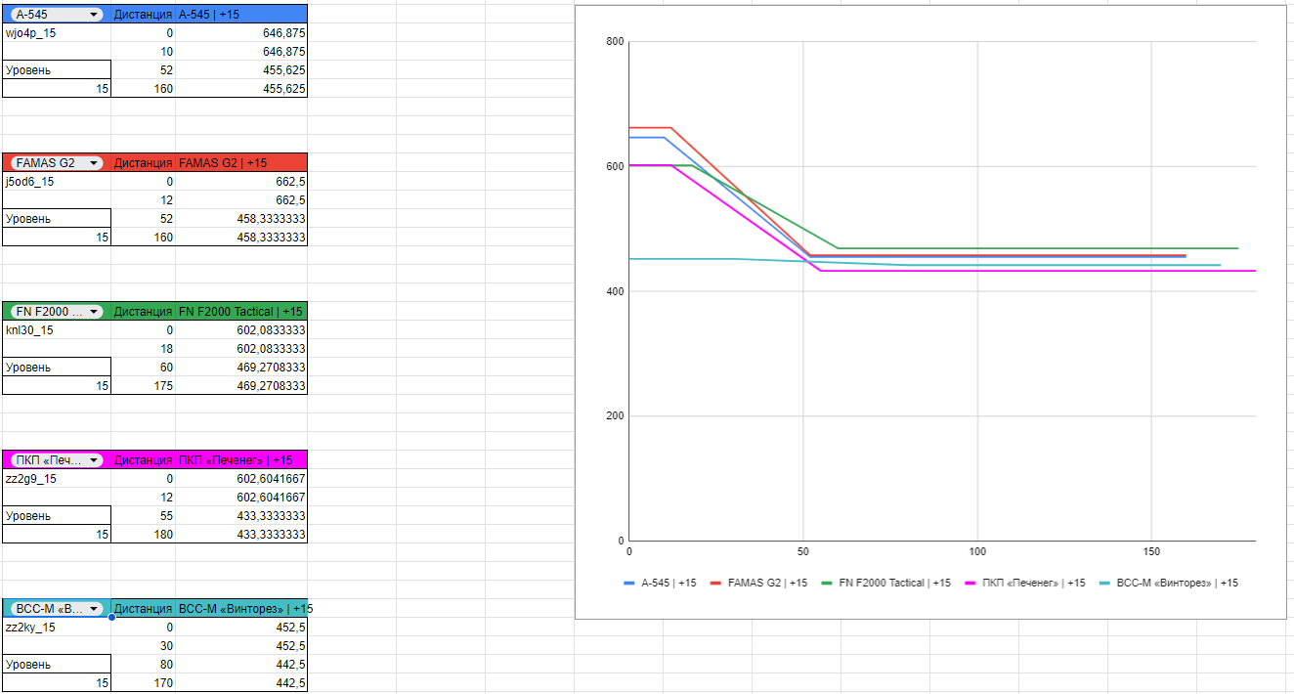
Task: Select the first 662,5 value cell
Action: [241, 182]
